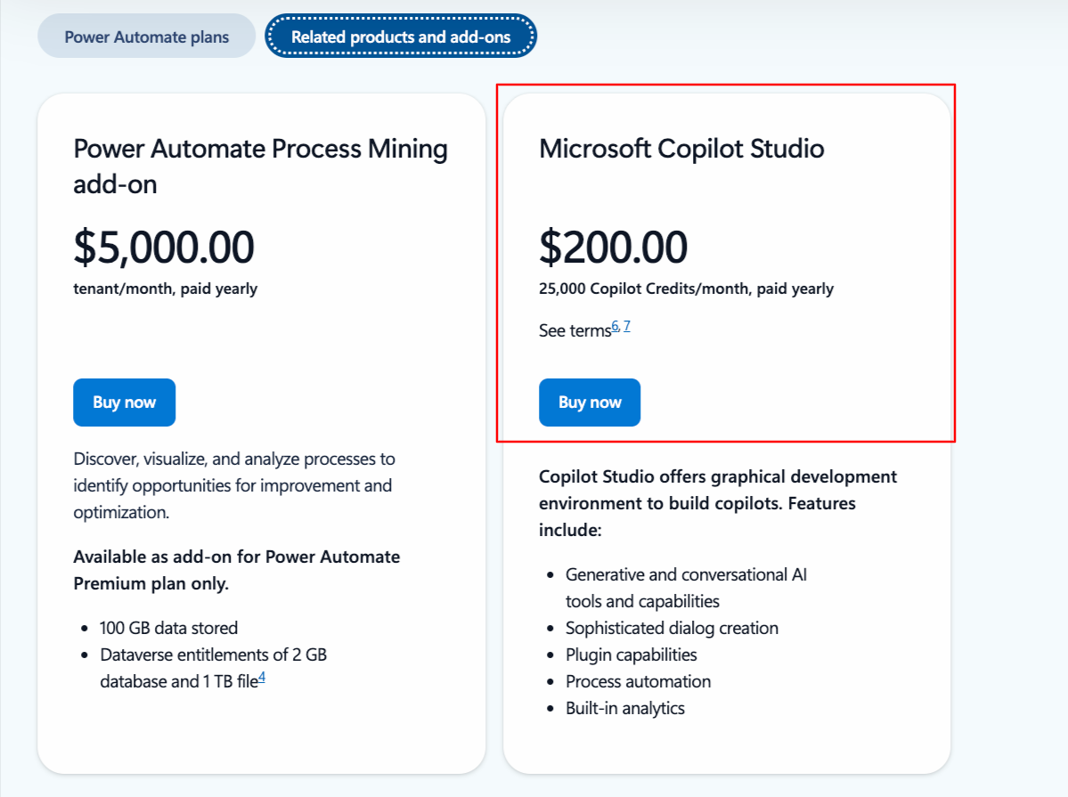Switch to the Power Automate plans tab
The height and width of the screenshot is (797, 1068).
(146, 37)
